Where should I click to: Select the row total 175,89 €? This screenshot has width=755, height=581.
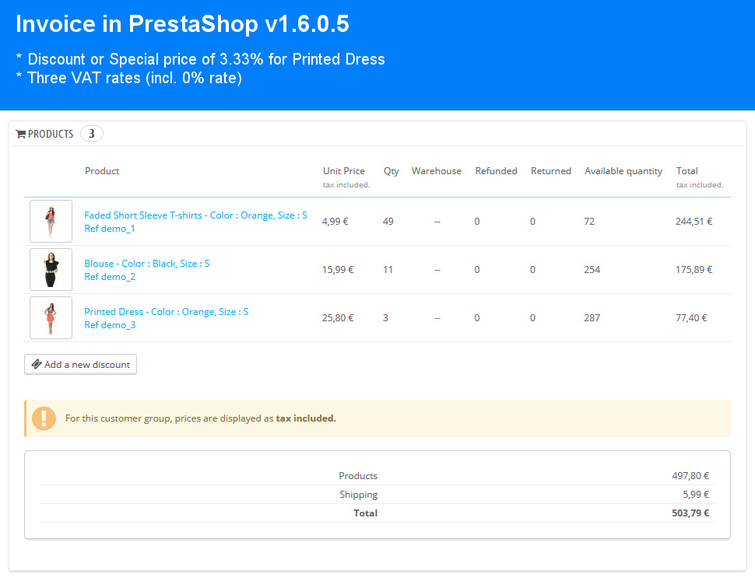[x=694, y=269]
